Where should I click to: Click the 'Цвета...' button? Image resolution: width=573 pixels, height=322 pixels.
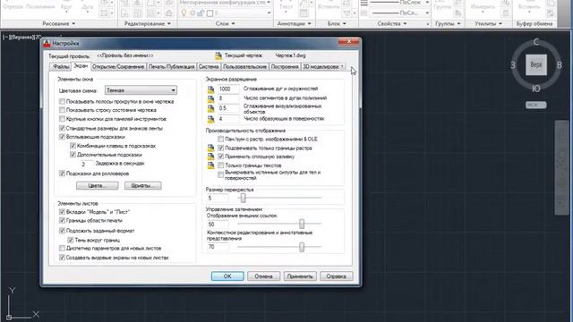[x=98, y=186]
